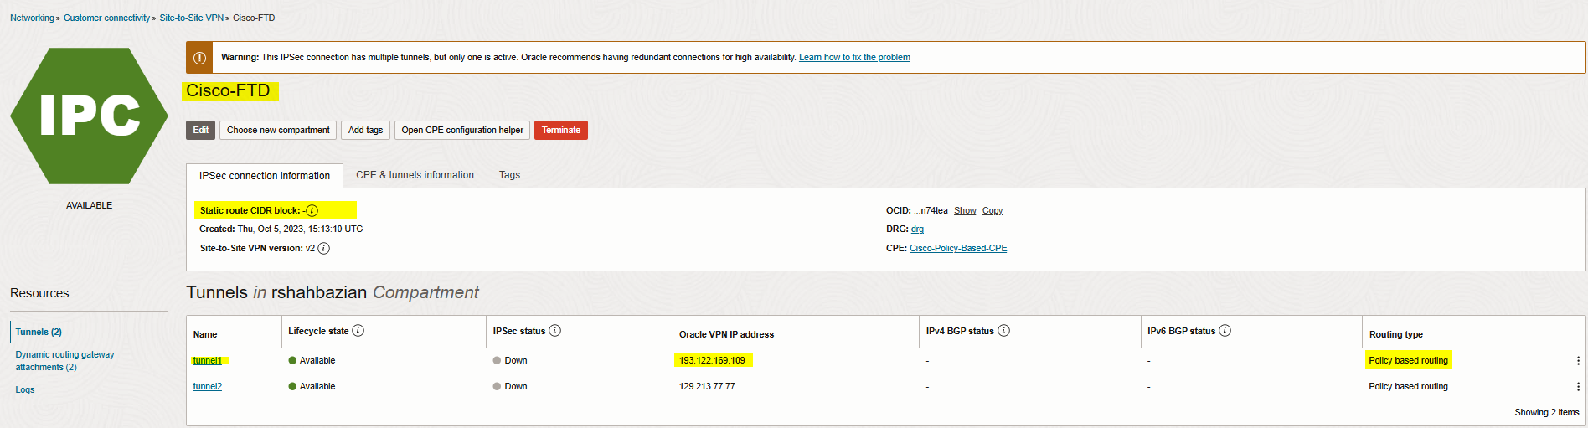
Task: Click info icon in Lifecycle state header
Action: pos(358,331)
